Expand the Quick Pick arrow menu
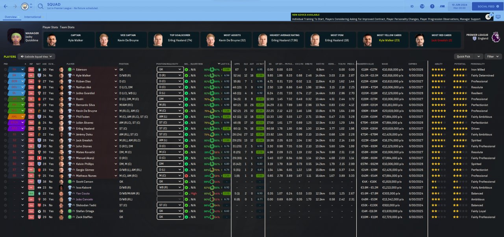504x237 pixels. coord(479,57)
